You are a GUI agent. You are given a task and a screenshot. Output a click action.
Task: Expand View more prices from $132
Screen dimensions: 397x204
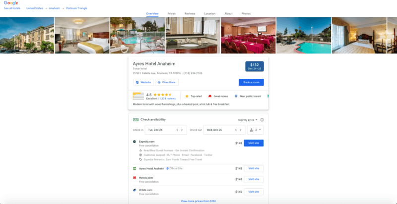coord(198,201)
